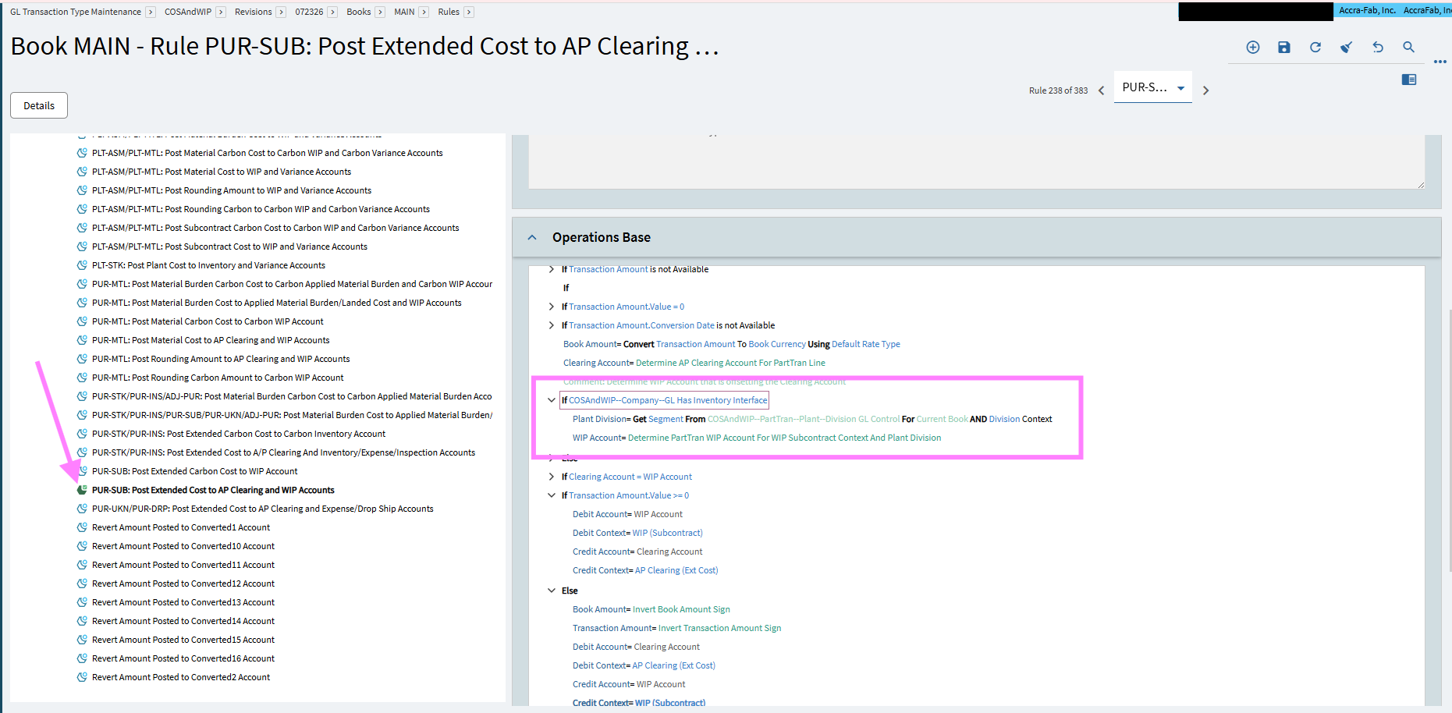Select 'PUR-MTL: Post Rounding Amount to AP Clearing and WIP Accounts'
Screen dimensions: 1452x713
[x=221, y=359]
